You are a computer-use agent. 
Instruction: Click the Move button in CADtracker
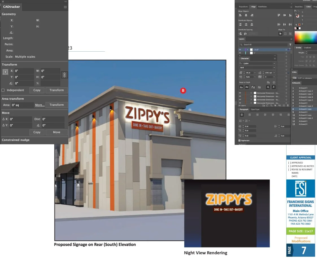57,132
